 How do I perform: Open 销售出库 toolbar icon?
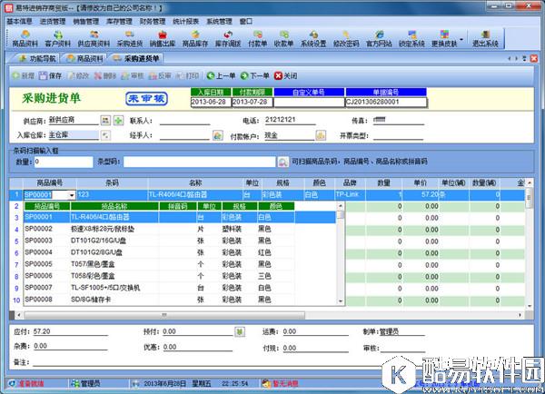click(163, 38)
